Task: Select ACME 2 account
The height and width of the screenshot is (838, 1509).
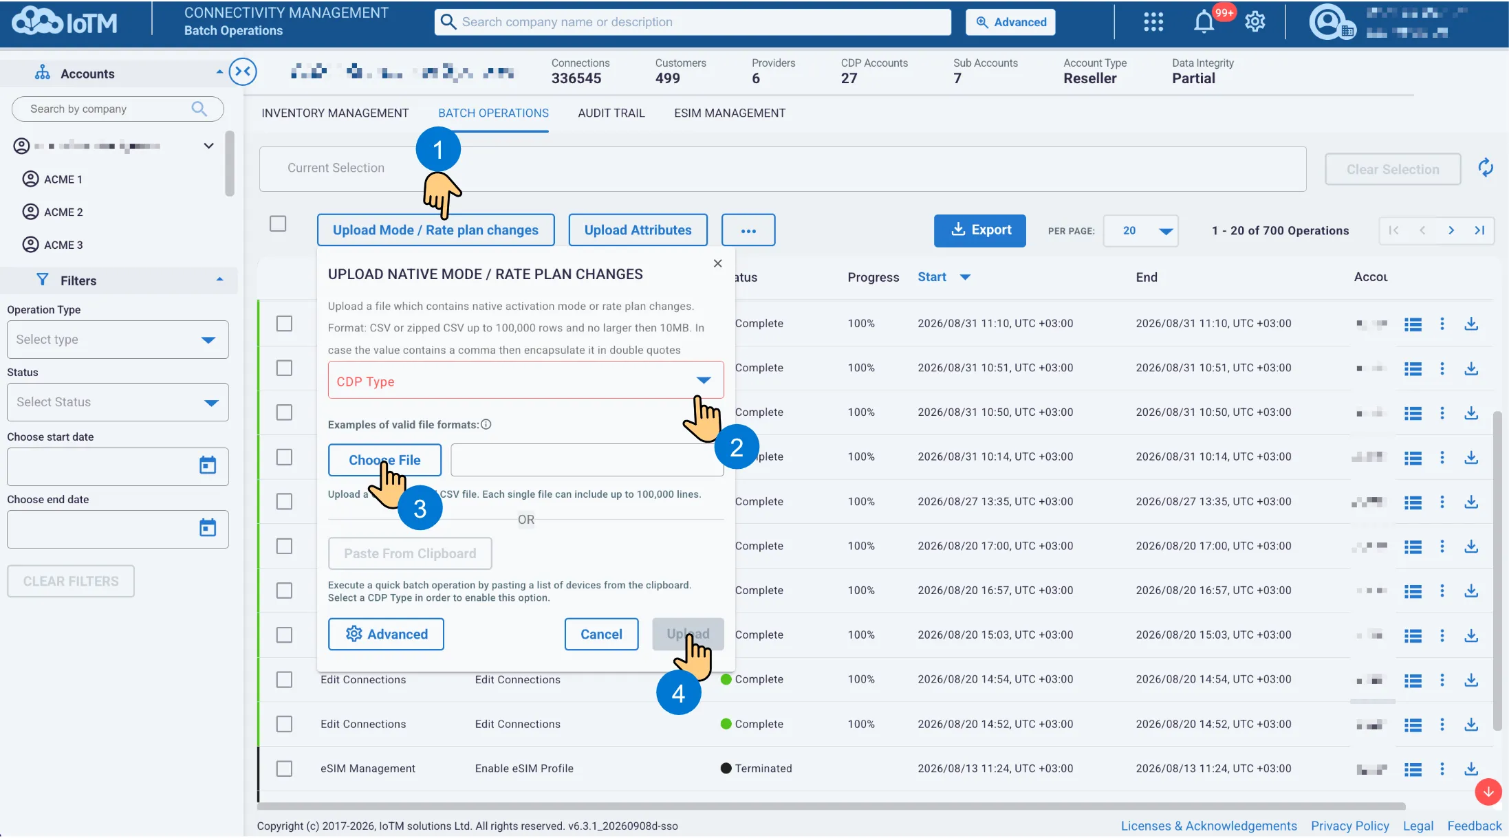Action: pos(53,212)
